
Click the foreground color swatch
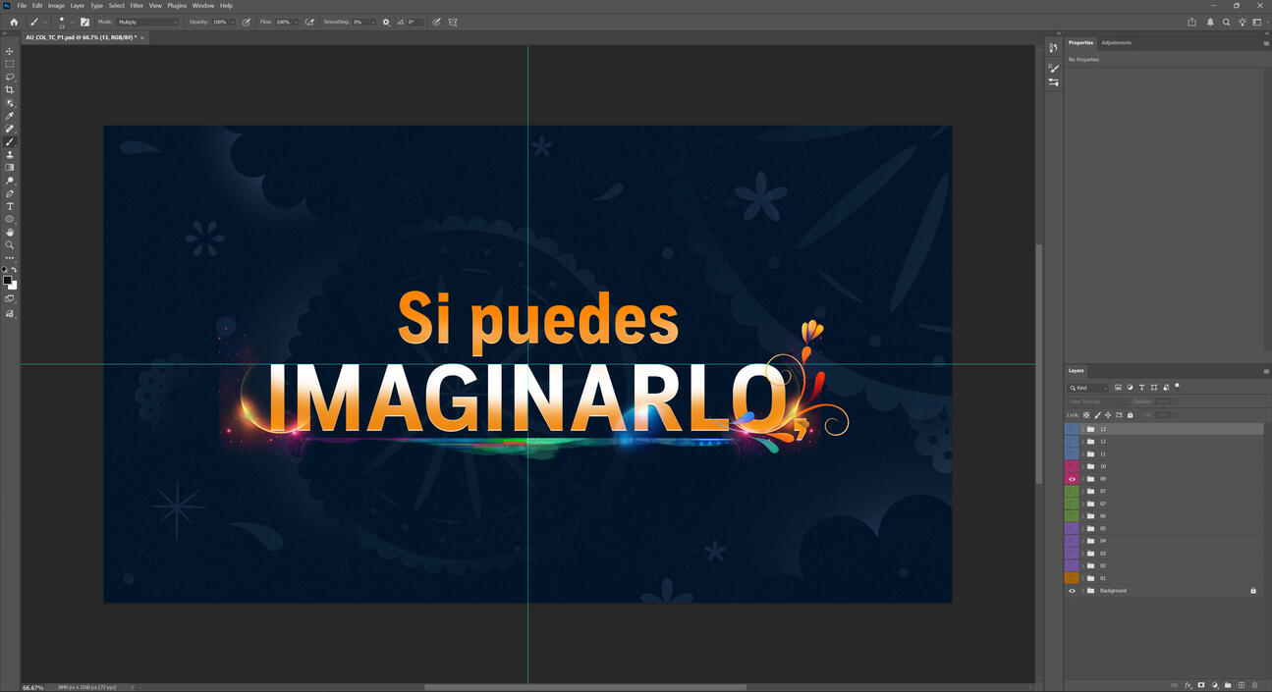coord(7,280)
